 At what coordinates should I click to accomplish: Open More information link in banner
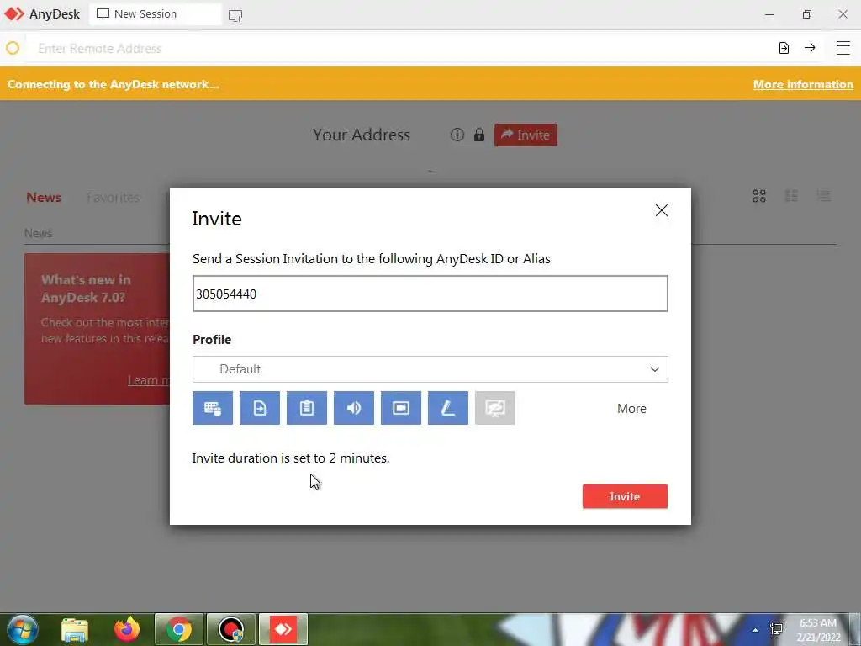(803, 85)
